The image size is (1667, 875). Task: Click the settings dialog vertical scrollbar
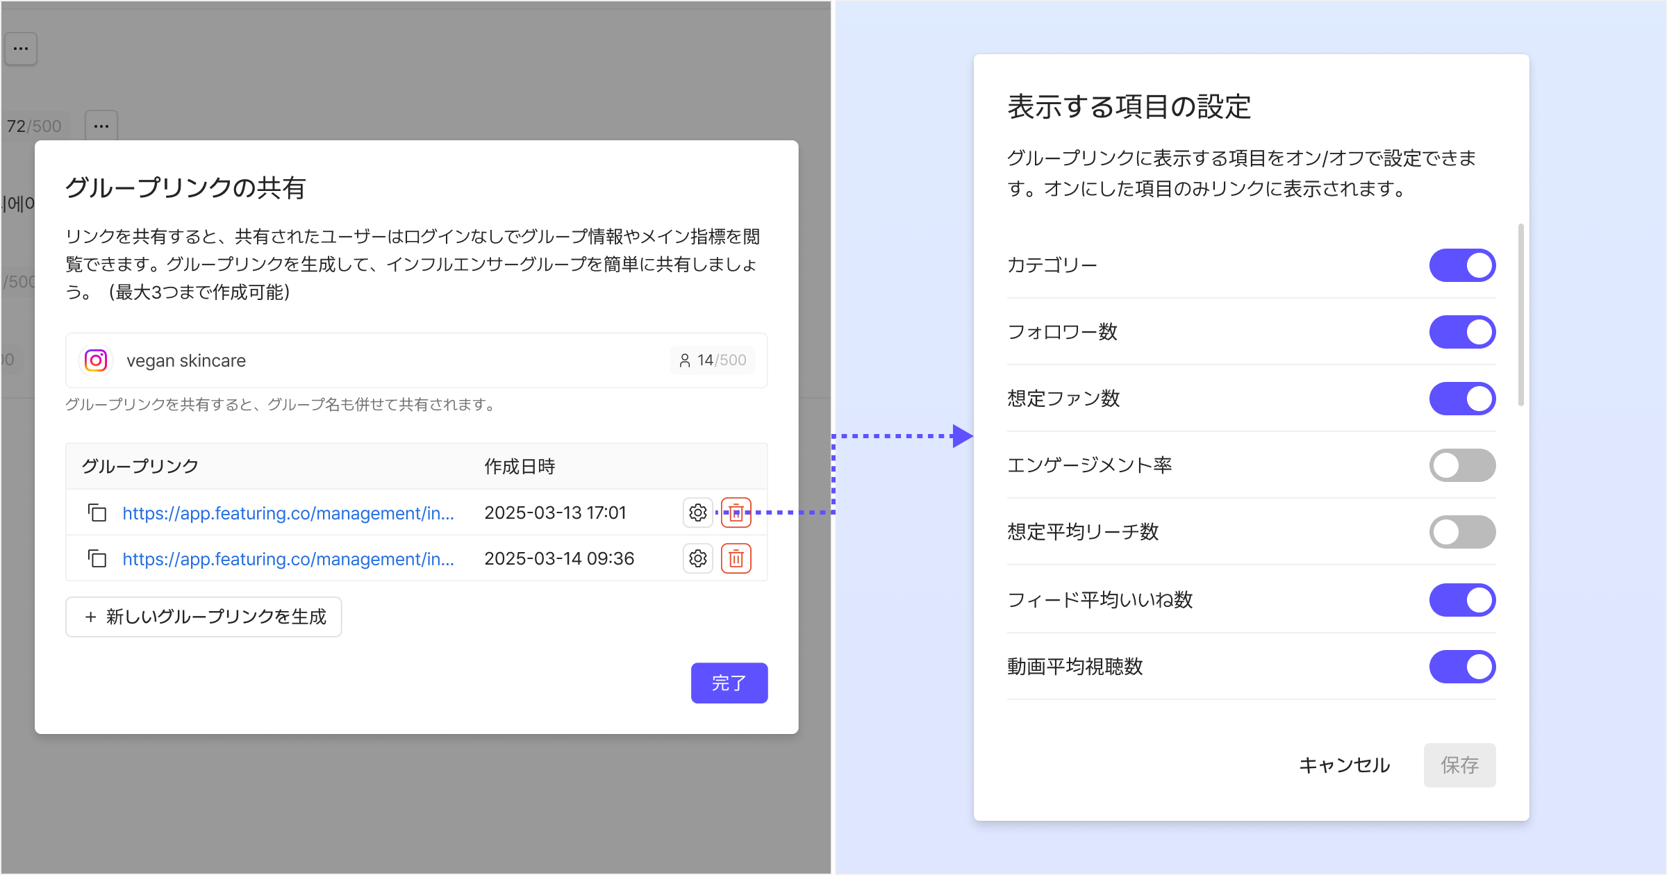coord(1520,314)
